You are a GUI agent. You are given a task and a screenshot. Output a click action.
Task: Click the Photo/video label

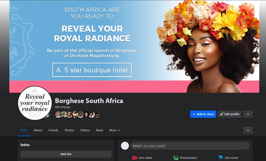pyautogui.click(x=188, y=158)
